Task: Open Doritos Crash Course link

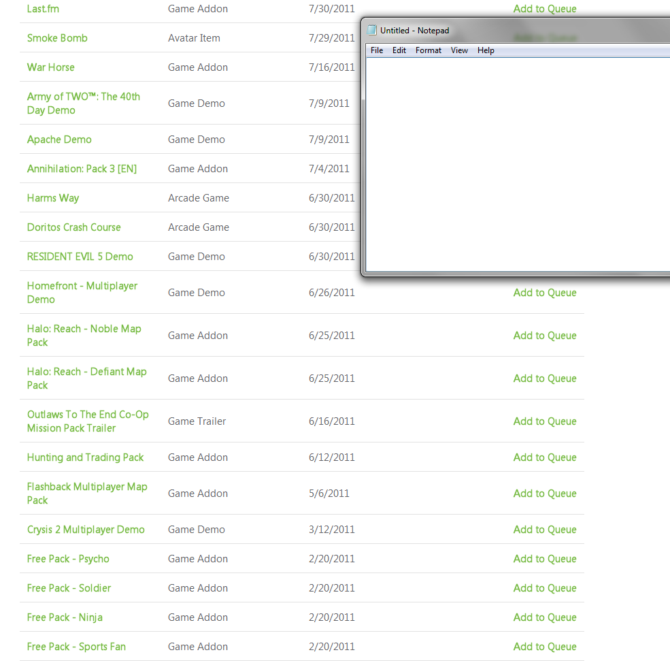Action: 74,227
